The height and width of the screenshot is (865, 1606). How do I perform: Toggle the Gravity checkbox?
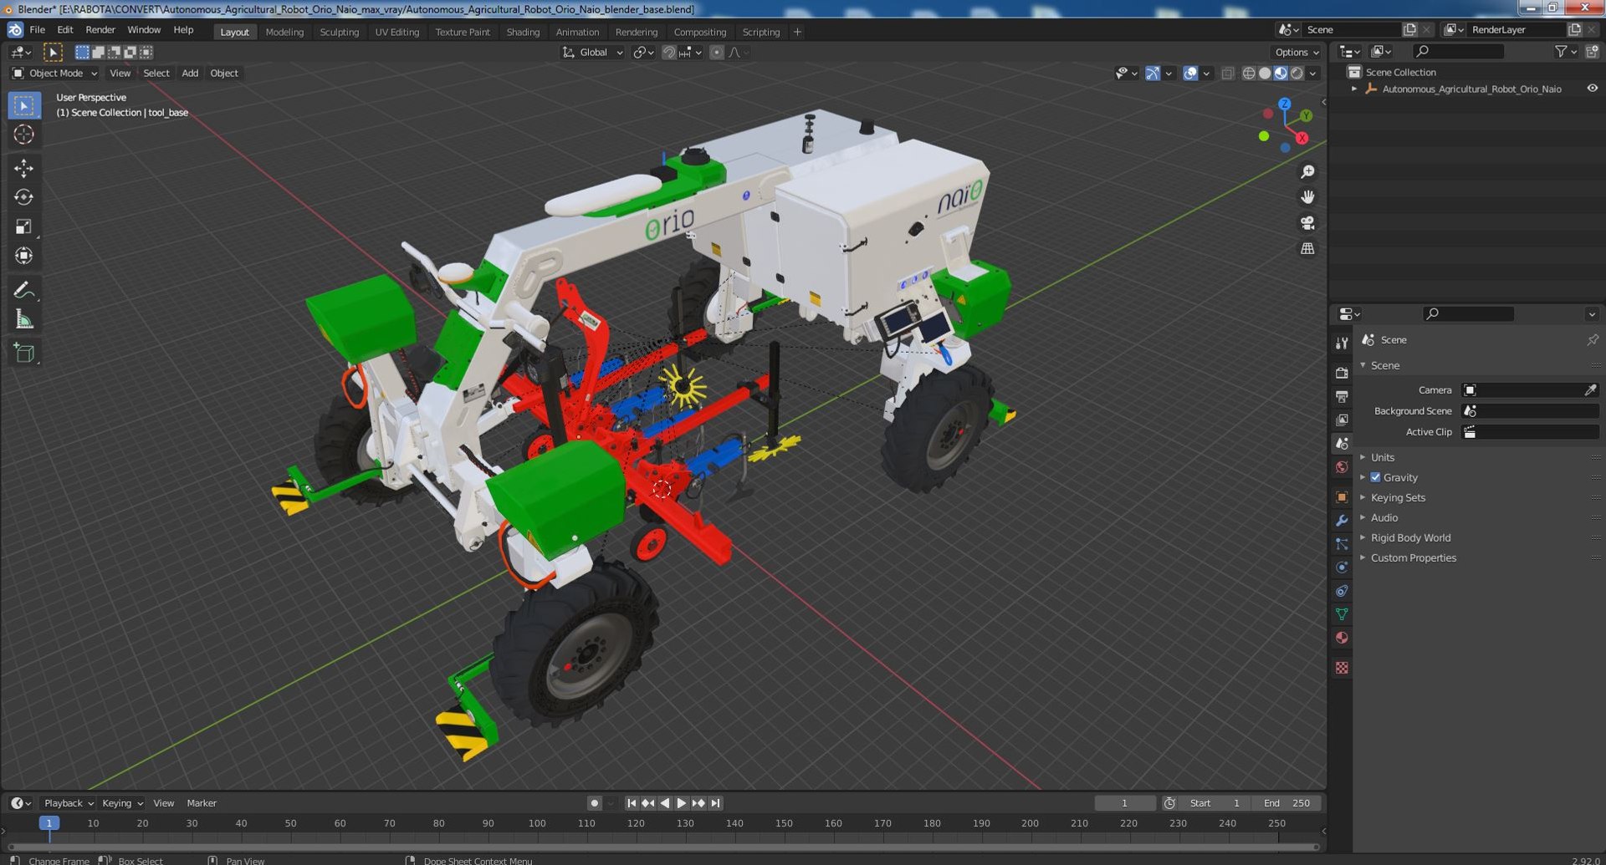[x=1375, y=477]
